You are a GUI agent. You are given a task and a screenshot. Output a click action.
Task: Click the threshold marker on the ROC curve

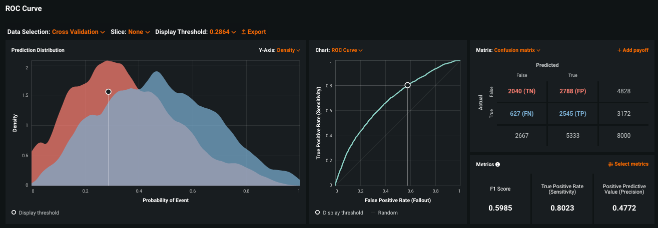coord(407,85)
